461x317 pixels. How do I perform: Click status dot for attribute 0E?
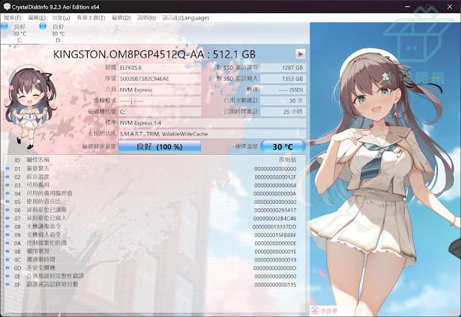[7, 276]
